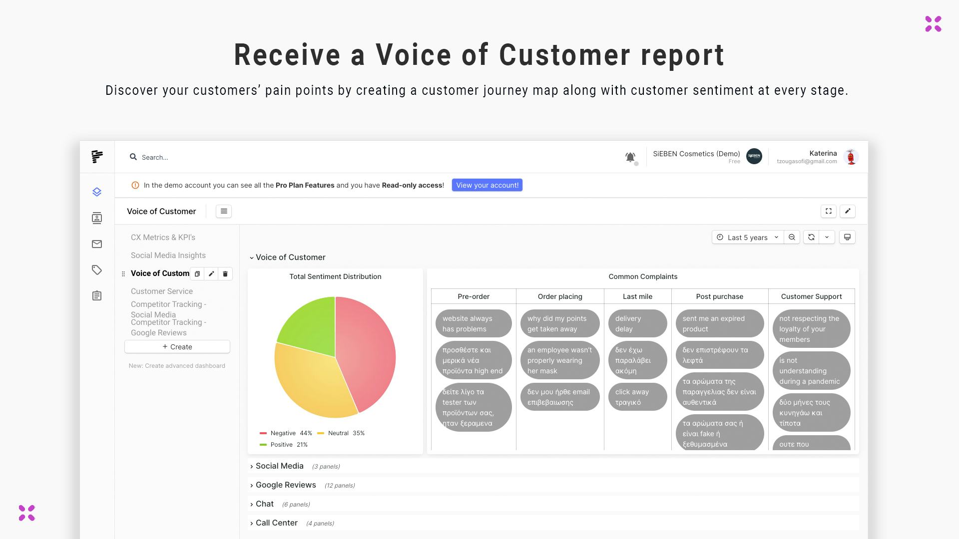
Task: Click the Positive 21% pie chart slice
Action: [313, 329]
